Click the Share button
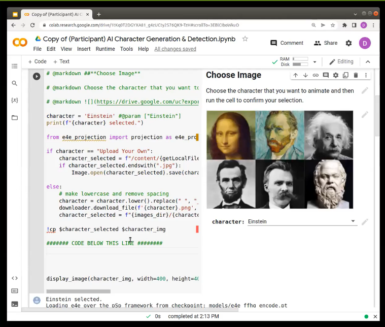The image size is (385, 327). point(326,43)
